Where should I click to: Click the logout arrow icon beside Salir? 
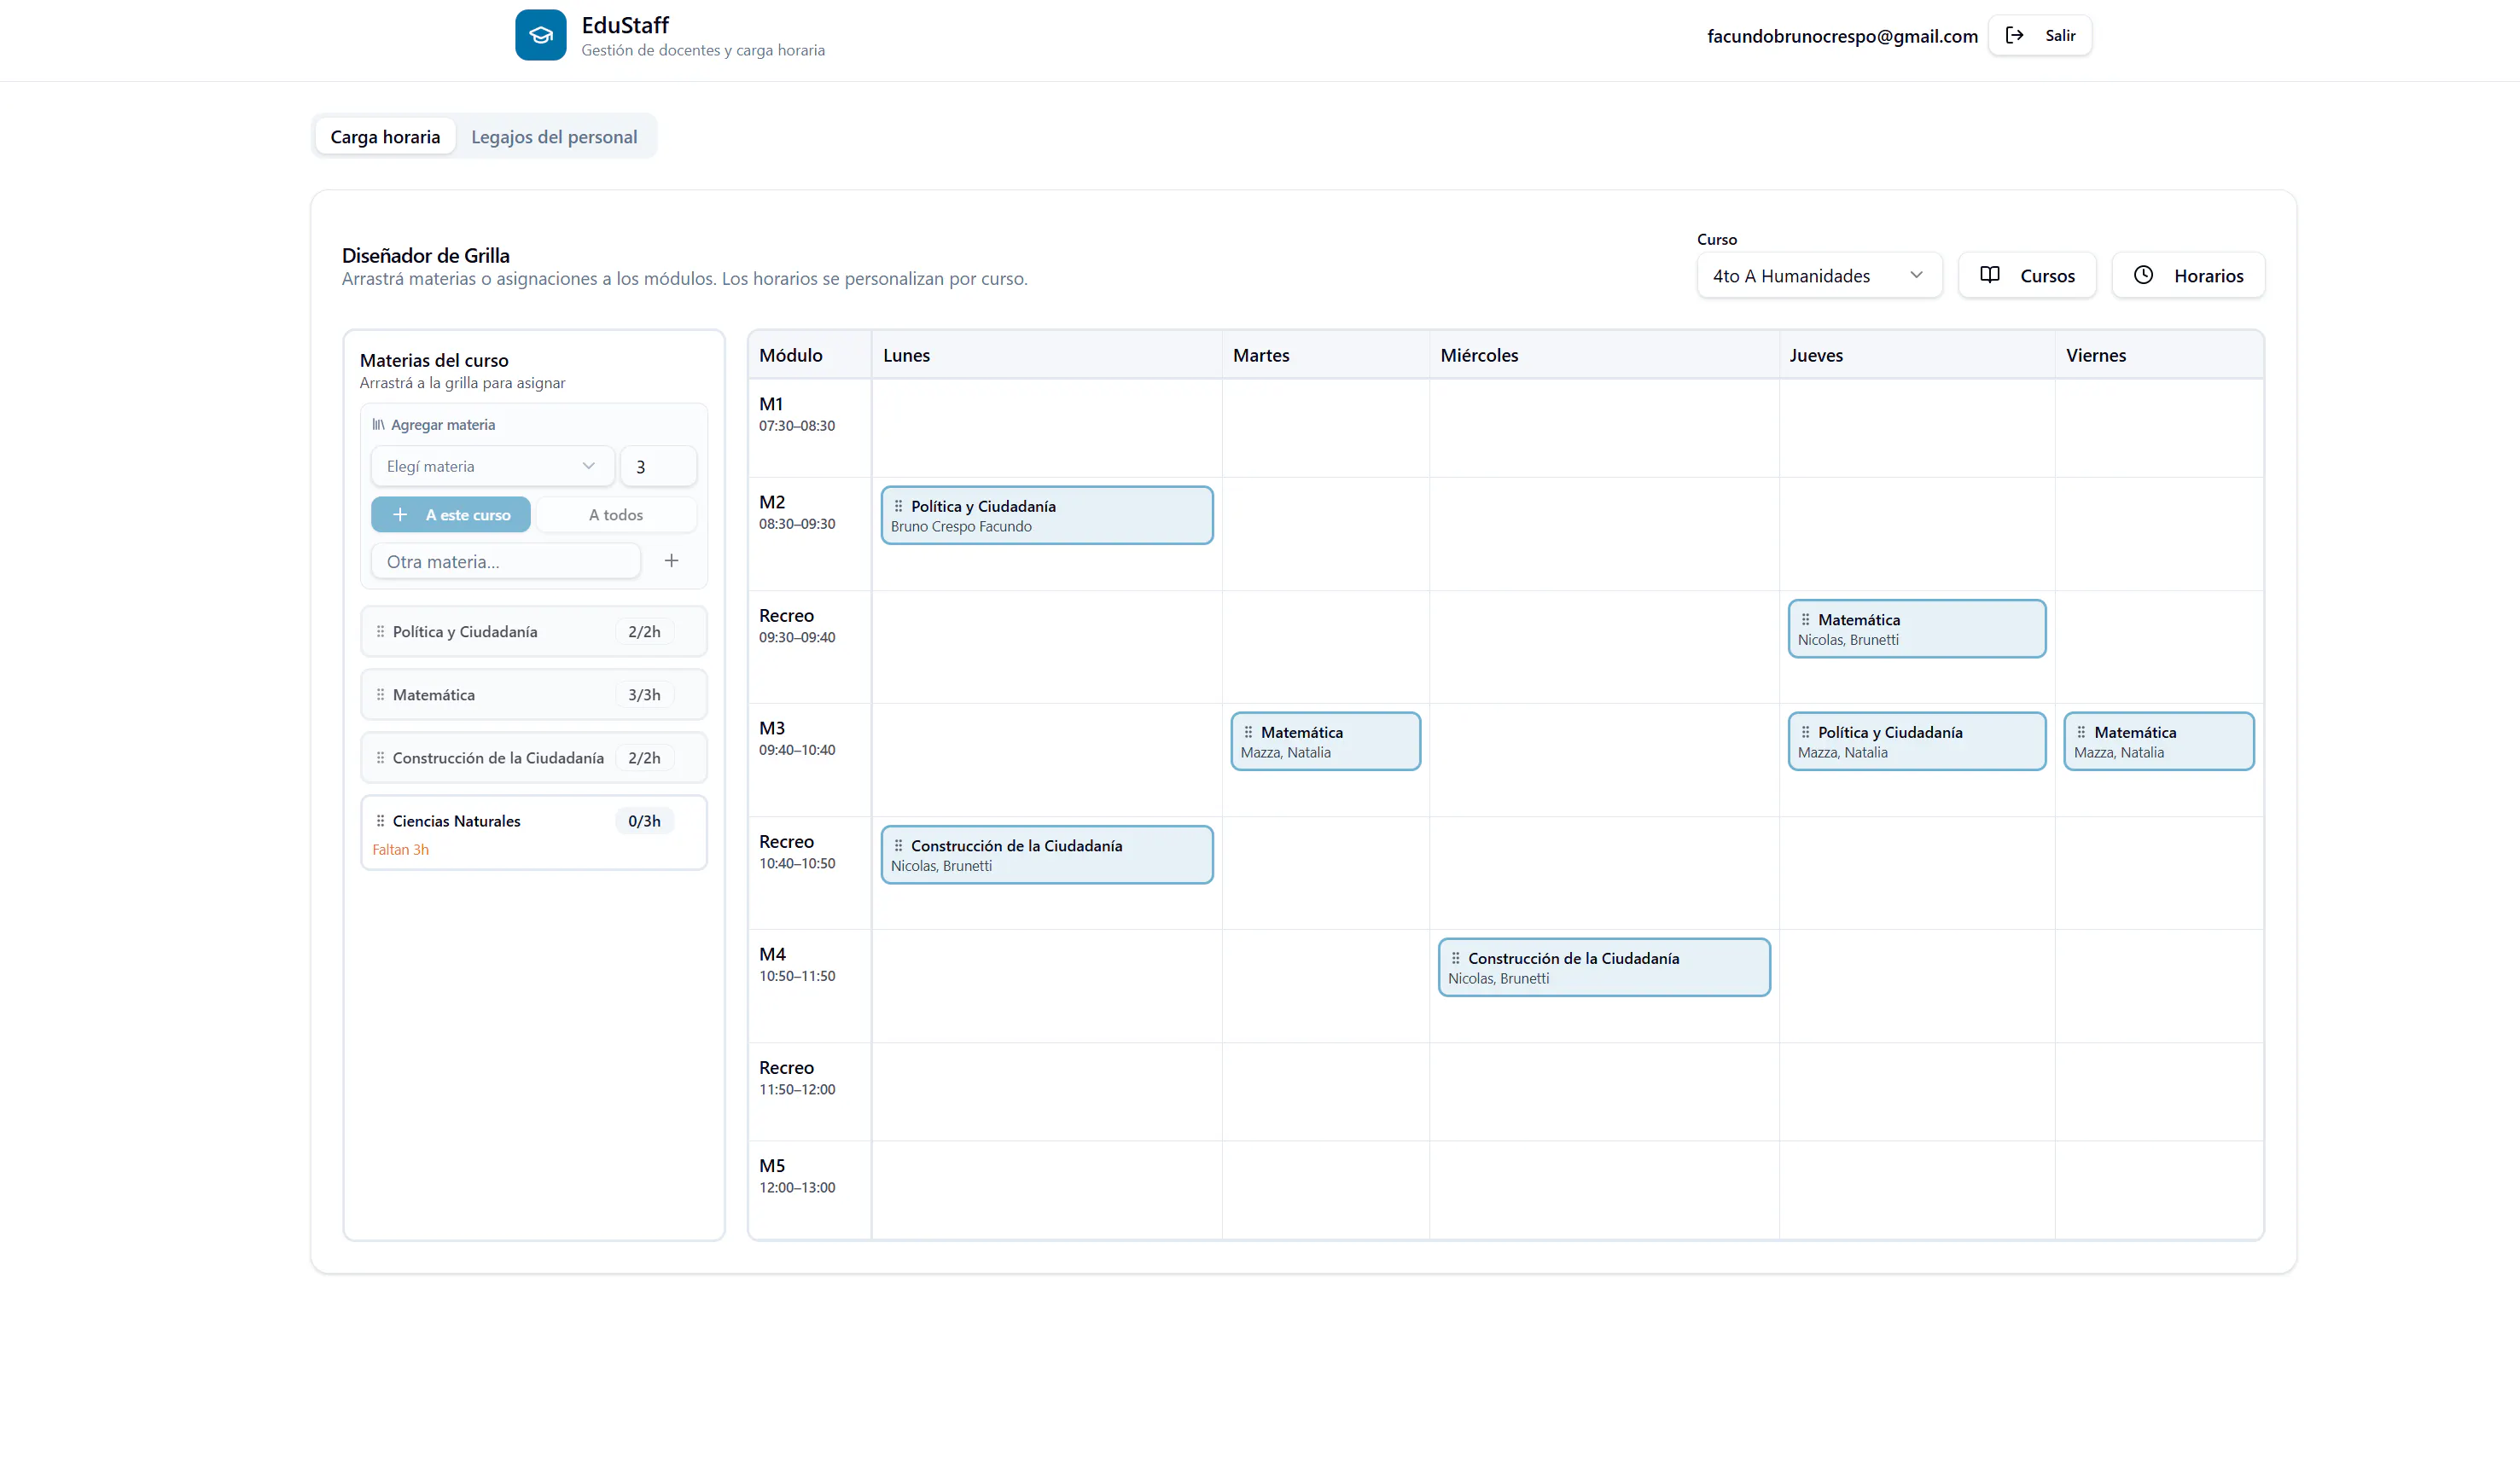(2014, 35)
